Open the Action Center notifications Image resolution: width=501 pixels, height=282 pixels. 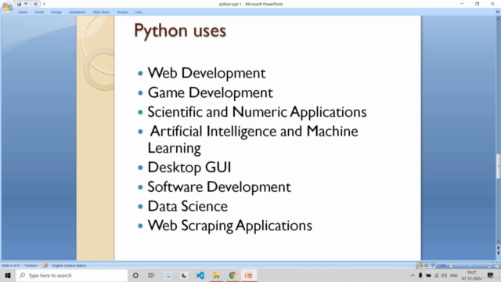pyautogui.click(x=491, y=275)
